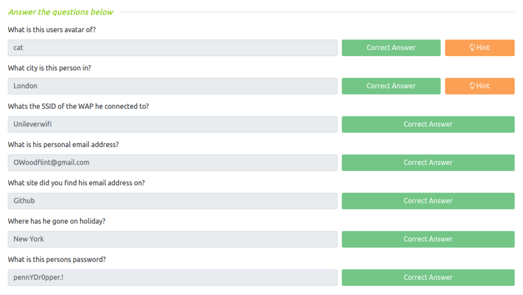Click Correct Answer beside the London field
The height and width of the screenshot is (295, 523).
[x=391, y=86]
